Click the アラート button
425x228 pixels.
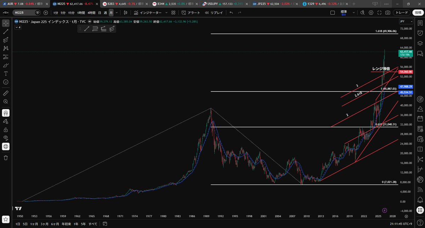click(191, 12)
